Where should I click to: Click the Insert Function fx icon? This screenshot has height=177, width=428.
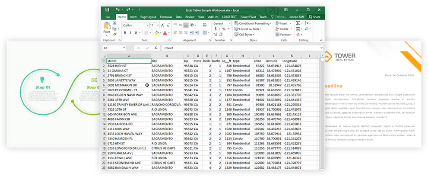(156, 48)
